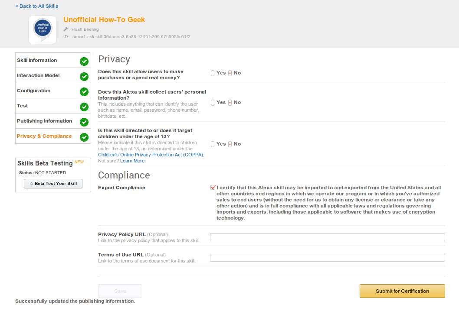Open the Publishing Information section
The height and width of the screenshot is (311, 459).
pyautogui.click(x=53, y=121)
